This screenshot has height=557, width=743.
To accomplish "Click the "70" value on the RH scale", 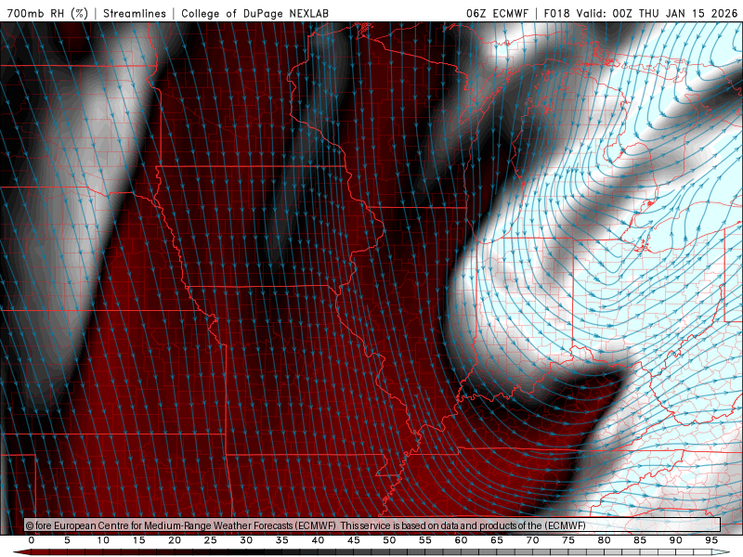I will pyautogui.click(x=532, y=540).
